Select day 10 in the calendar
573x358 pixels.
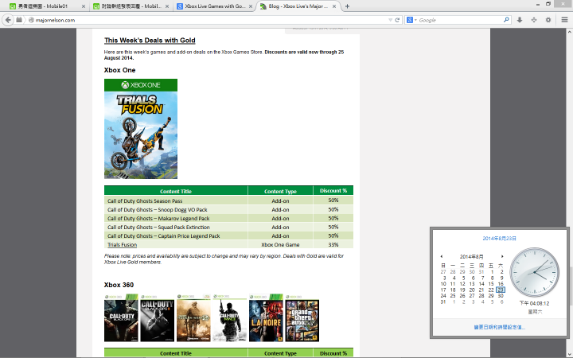tap(443, 284)
